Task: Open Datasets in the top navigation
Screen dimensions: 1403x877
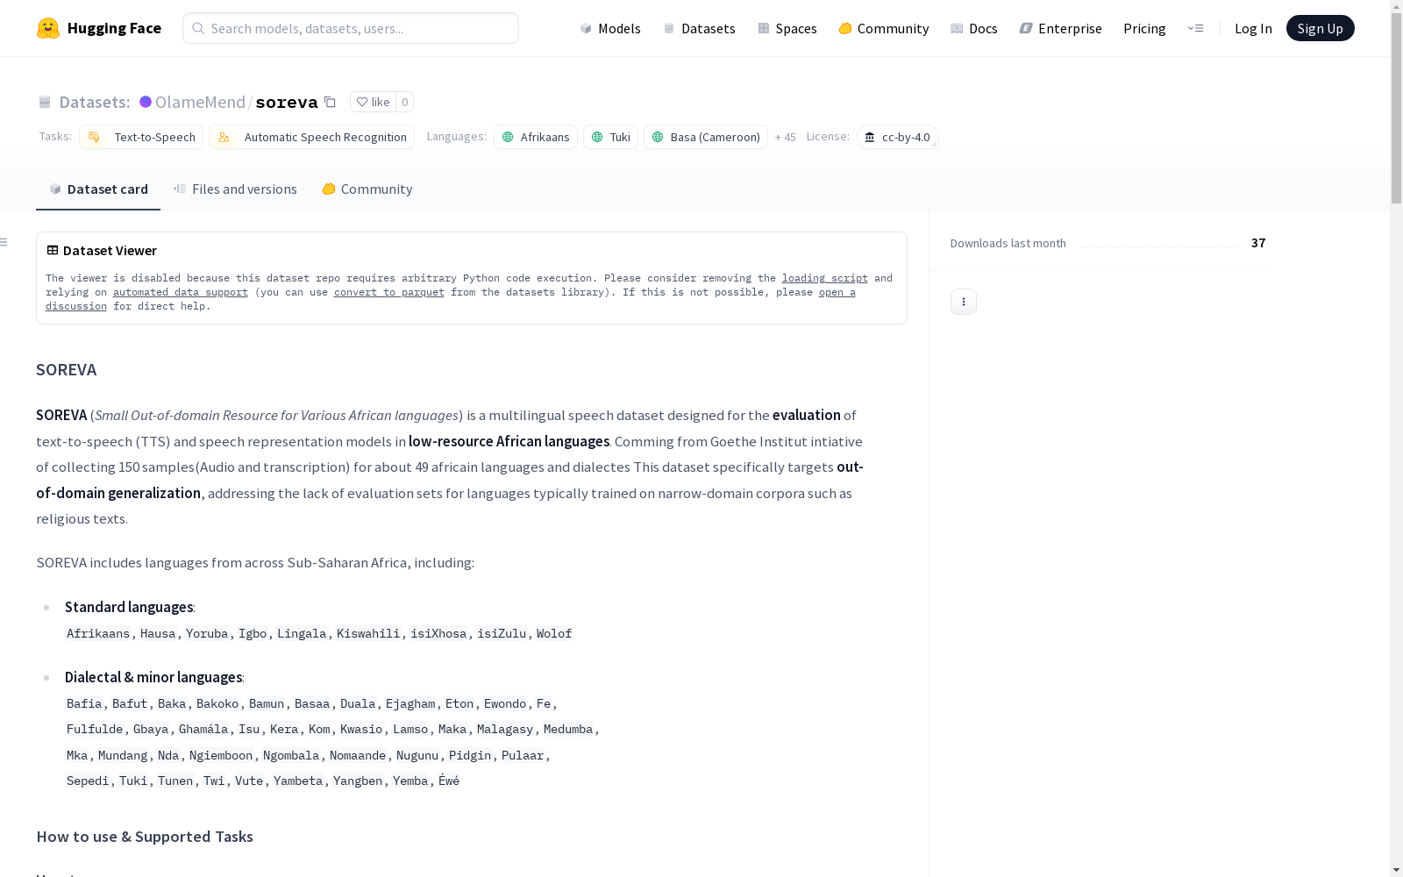Action: pyautogui.click(x=699, y=28)
